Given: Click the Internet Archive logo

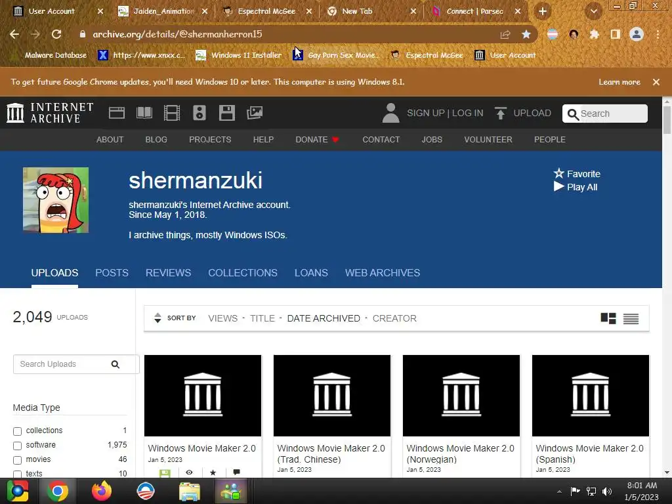Looking at the screenshot, I should [50, 113].
